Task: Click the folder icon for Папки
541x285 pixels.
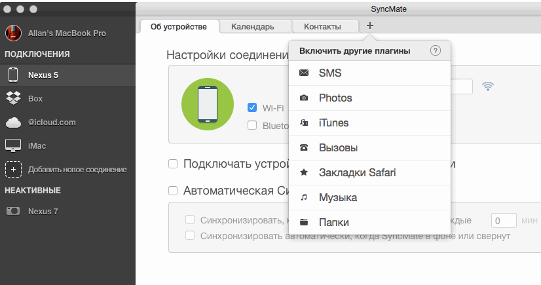Action: coord(304,222)
